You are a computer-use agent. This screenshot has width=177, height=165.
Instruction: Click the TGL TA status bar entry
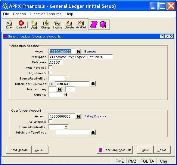point(147,161)
